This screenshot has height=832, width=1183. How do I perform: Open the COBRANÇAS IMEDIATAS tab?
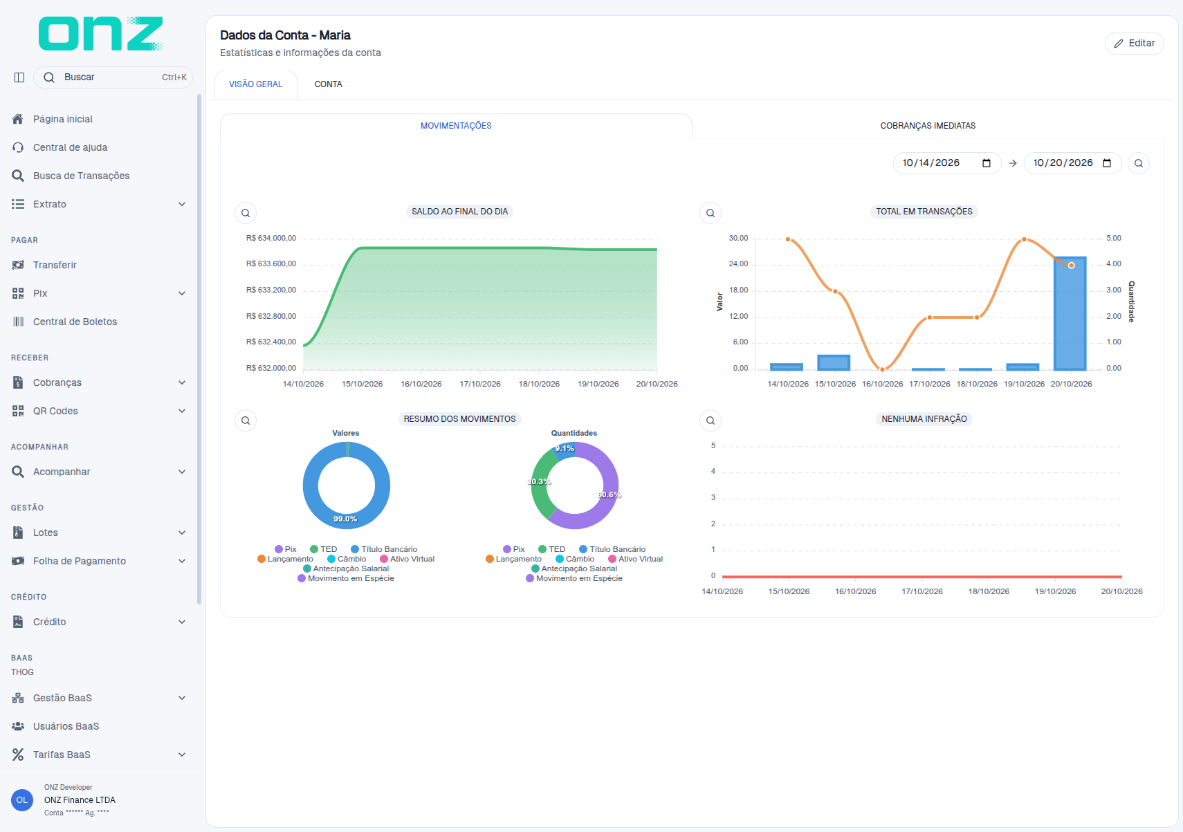pos(928,126)
